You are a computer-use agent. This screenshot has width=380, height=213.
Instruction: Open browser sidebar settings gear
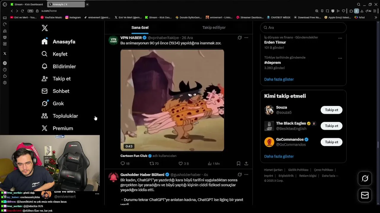pyautogui.click(x=5, y=83)
